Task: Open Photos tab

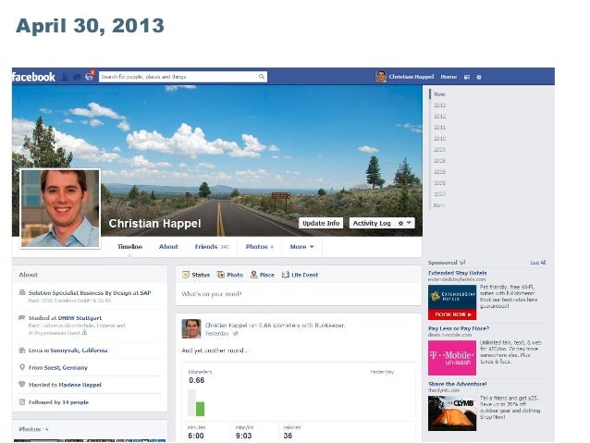Action: tap(259, 247)
